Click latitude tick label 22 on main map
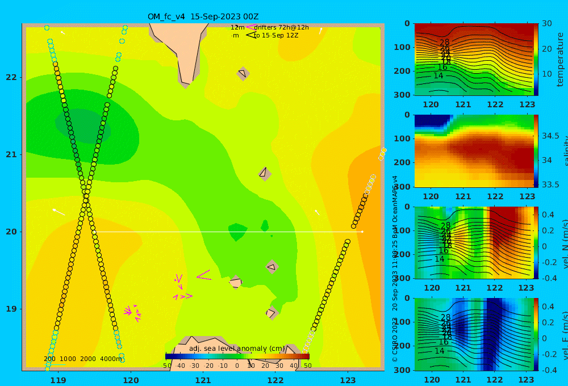The height and width of the screenshot is (386, 568). (x=11, y=78)
